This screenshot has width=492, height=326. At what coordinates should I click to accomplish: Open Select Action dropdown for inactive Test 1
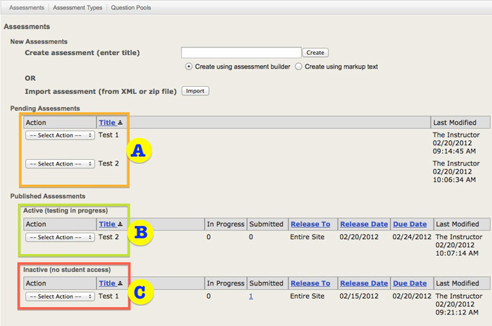(x=60, y=296)
